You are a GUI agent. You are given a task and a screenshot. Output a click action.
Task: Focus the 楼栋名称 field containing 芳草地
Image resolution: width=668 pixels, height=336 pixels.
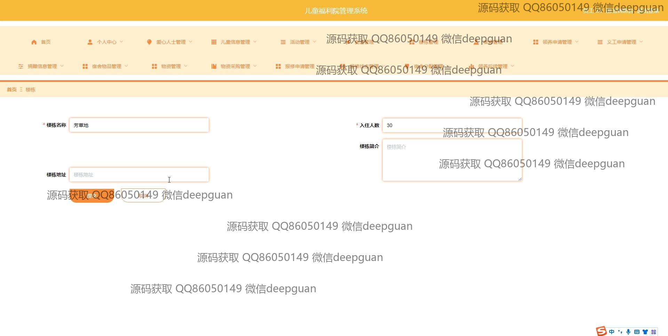tap(139, 125)
